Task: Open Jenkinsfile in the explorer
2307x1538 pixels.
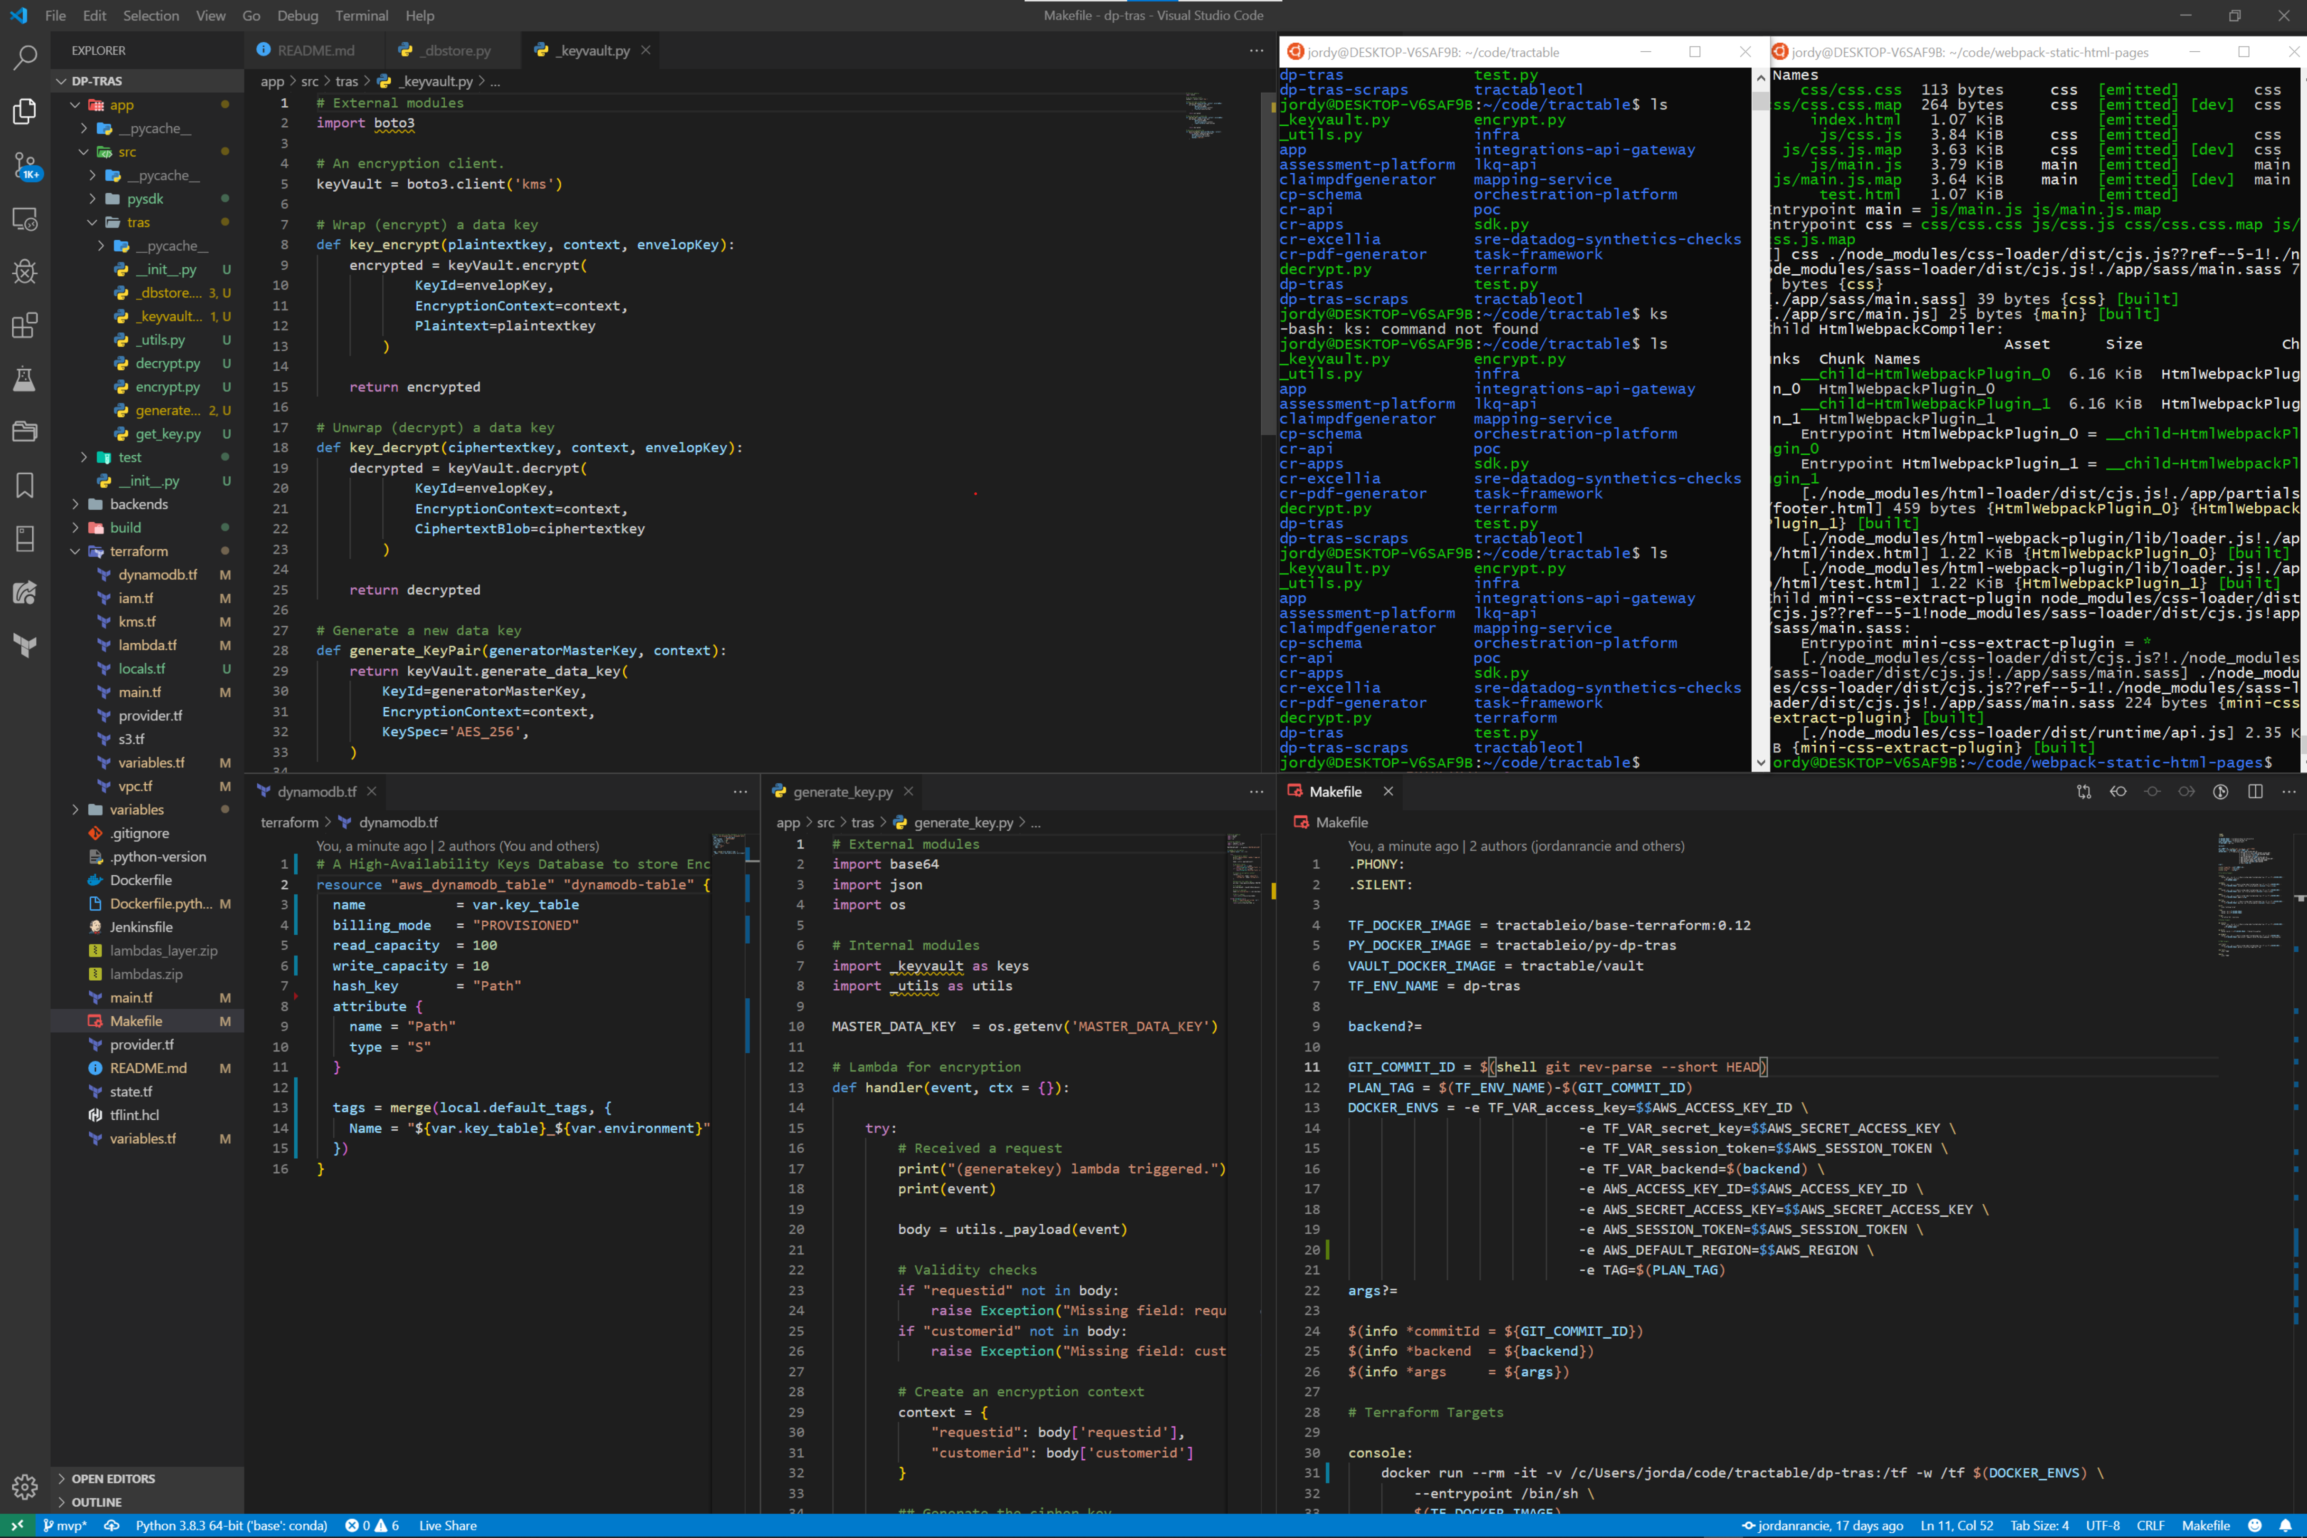Action: click(147, 927)
